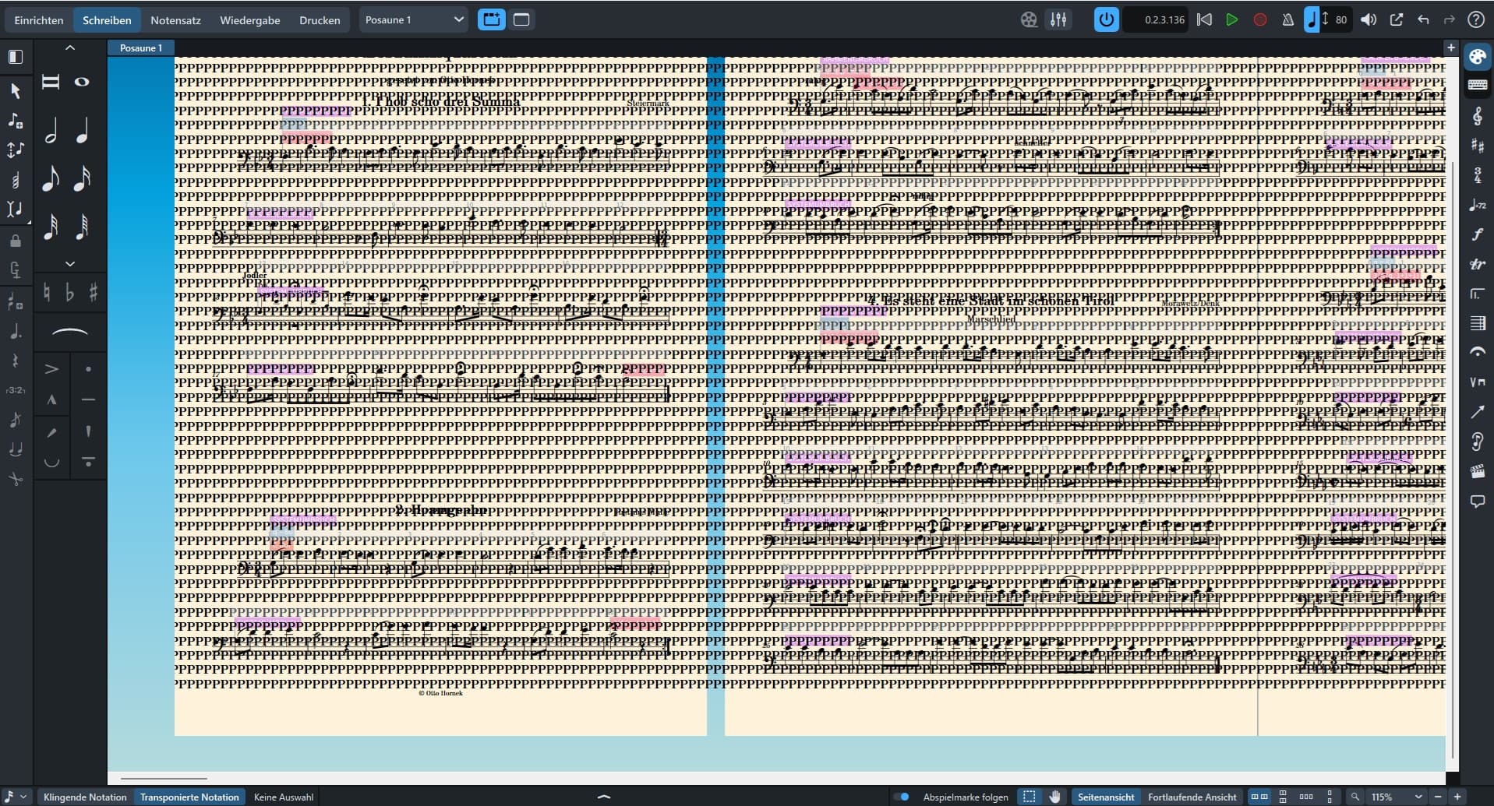Switch to Wiedergabe mode
The width and height of the screenshot is (1494, 806).
[x=250, y=20]
